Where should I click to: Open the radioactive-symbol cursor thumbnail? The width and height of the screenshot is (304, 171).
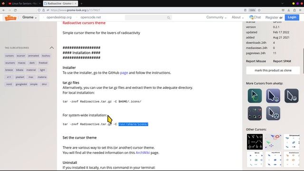pyautogui.click(x=273, y=113)
